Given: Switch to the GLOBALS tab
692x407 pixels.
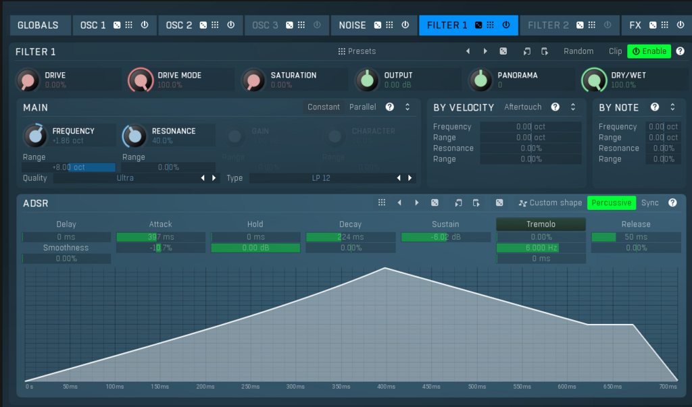Looking at the screenshot, I should (38, 25).
